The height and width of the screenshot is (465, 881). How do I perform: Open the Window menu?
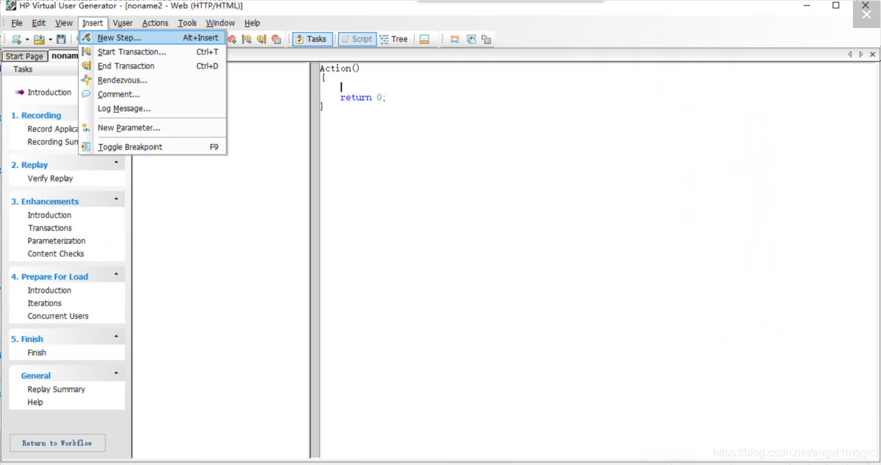pyautogui.click(x=220, y=23)
